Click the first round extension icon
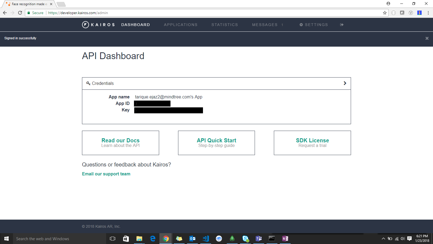Screen dimensions: 433x244 coord(393,13)
